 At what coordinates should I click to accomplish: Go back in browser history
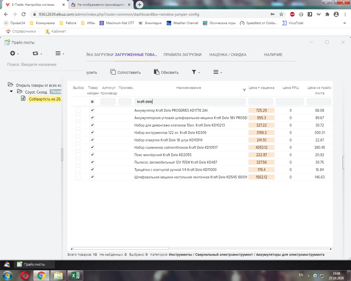click(6, 14)
